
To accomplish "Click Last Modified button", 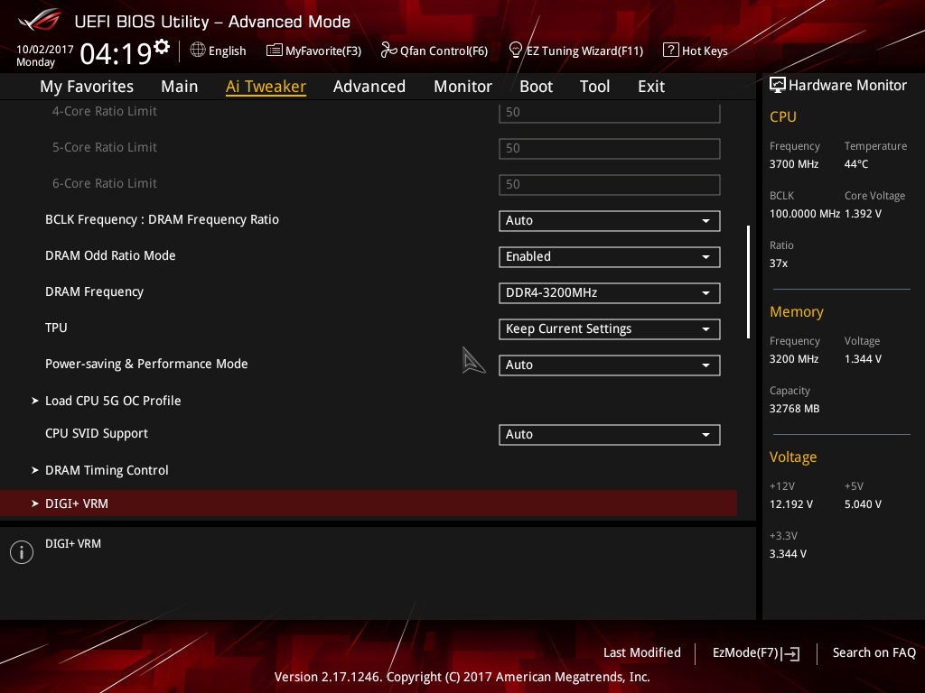I will 642,653.
